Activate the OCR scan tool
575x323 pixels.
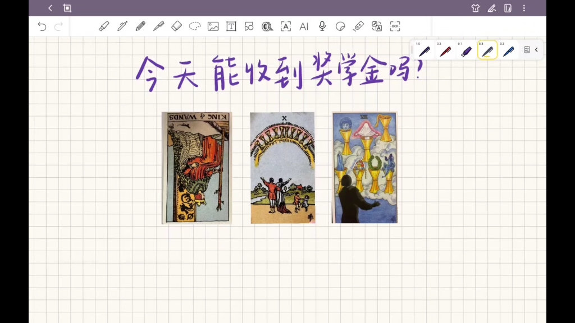pos(395,26)
